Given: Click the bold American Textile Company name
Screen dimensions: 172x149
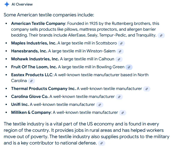Looking at the screenshot, I should 38,24.
